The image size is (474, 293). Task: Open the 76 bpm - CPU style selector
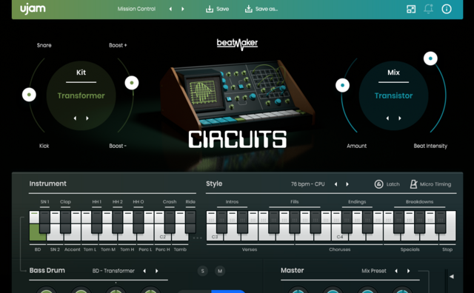click(308, 184)
